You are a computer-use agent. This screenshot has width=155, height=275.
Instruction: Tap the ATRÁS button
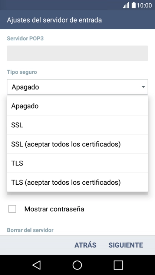point(85,245)
